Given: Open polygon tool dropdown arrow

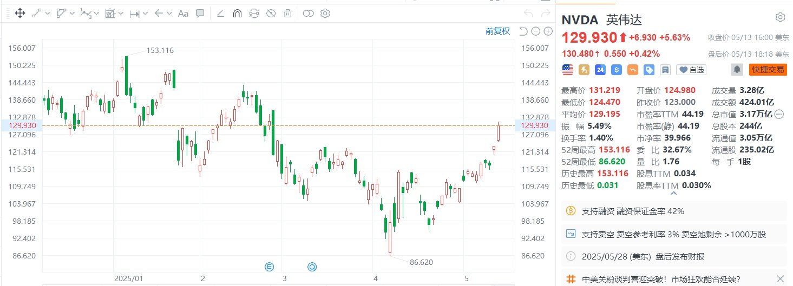Looking at the screenshot, I should click(72, 14).
